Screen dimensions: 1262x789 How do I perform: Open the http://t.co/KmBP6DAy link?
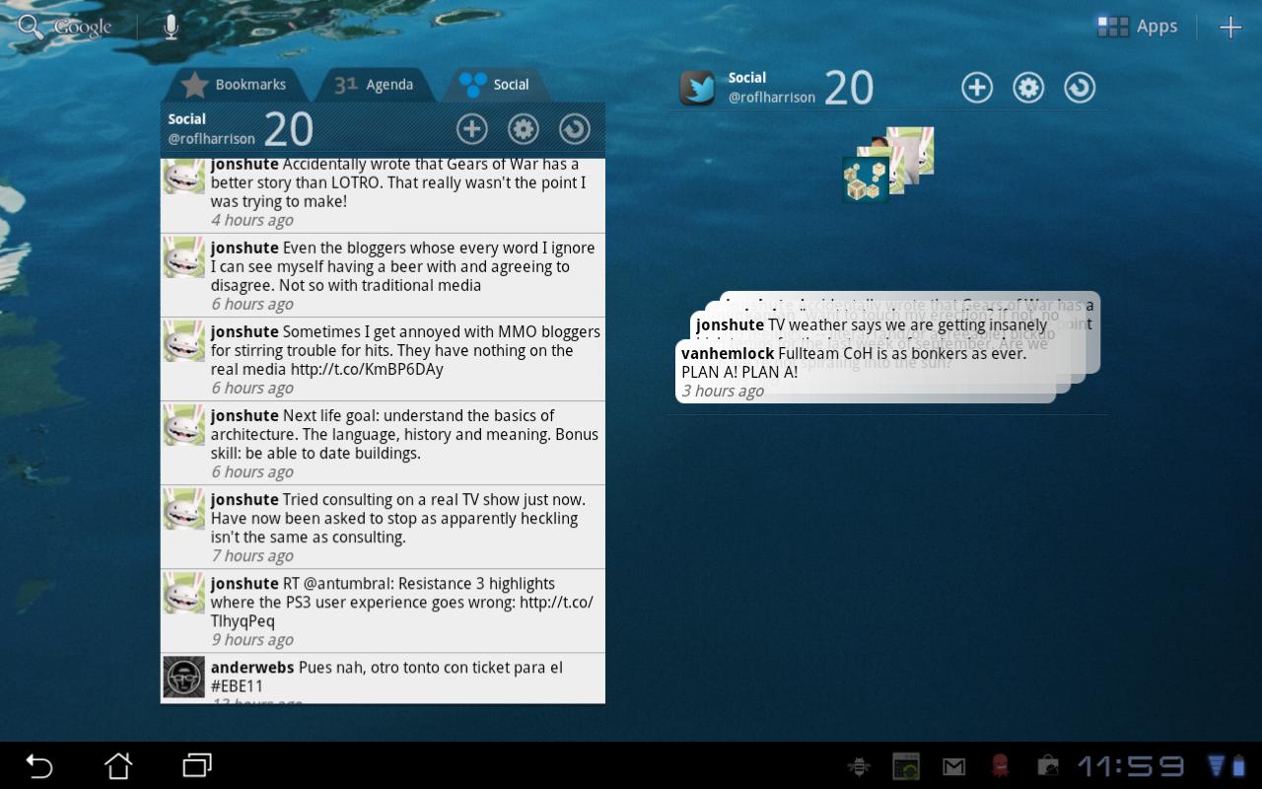point(367,370)
